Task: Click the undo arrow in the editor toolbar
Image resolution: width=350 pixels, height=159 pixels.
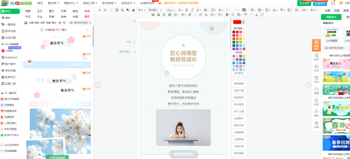Action: point(105,10)
